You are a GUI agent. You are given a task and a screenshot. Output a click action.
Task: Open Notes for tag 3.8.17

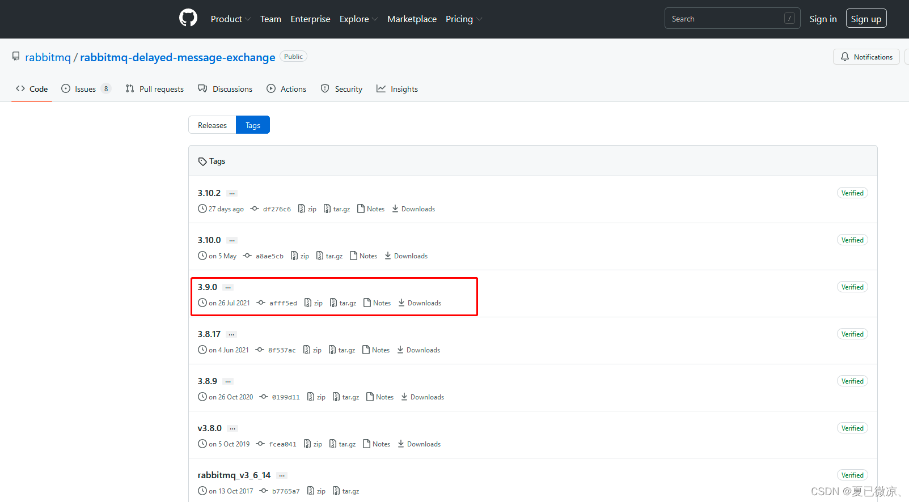point(376,350)
